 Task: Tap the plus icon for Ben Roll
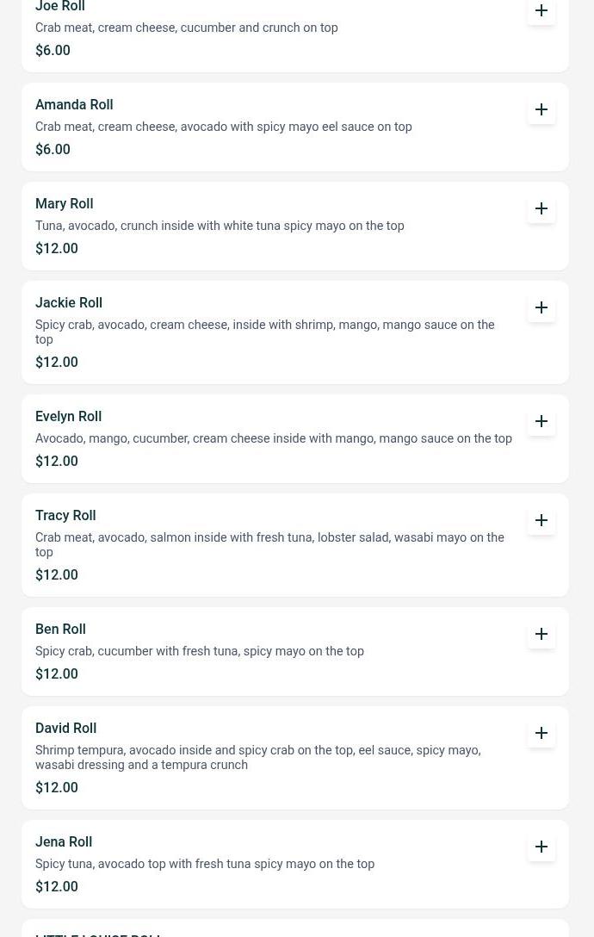pos(541,634)
